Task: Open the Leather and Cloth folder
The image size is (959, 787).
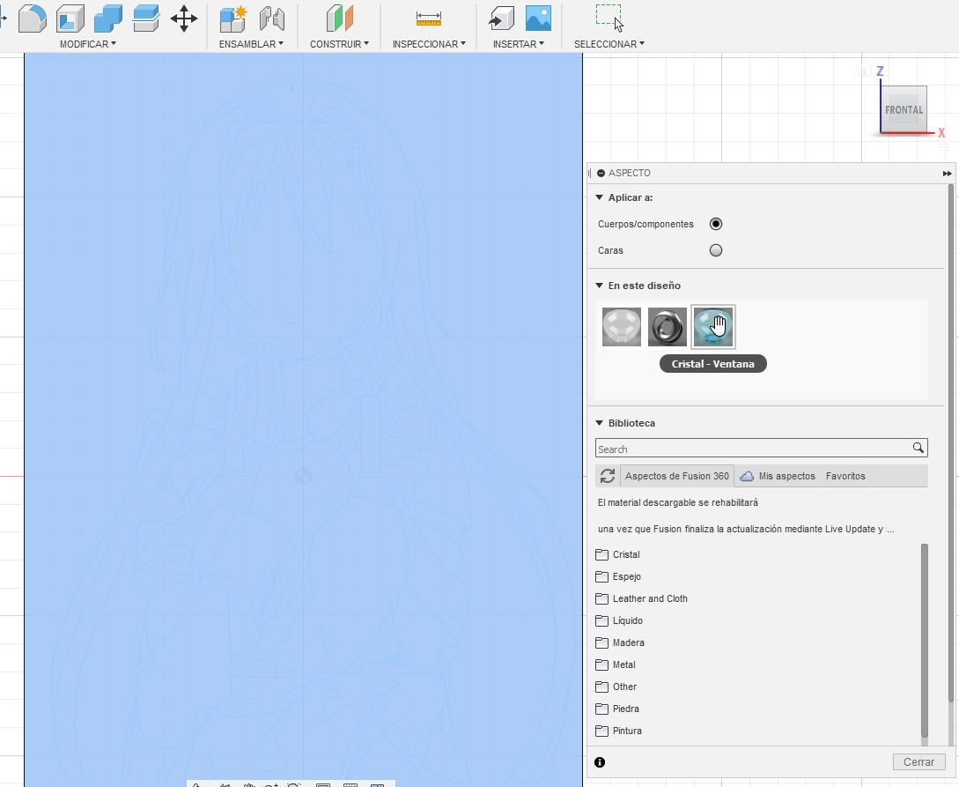Action: coord(642,598)
